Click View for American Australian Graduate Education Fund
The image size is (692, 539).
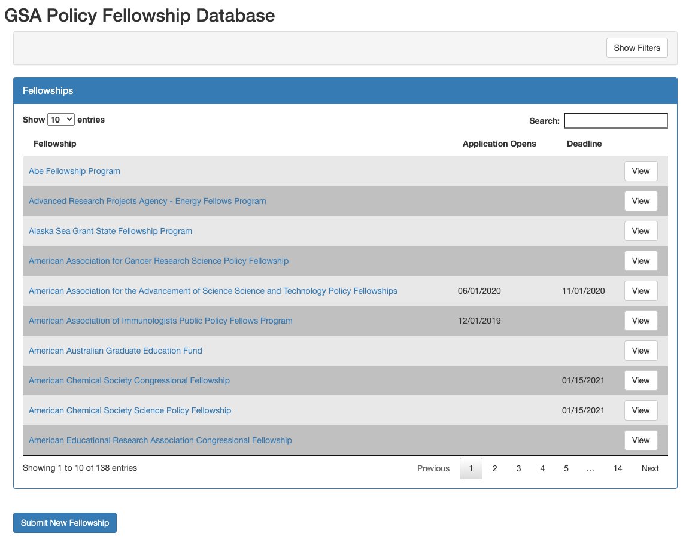[641, 351]
